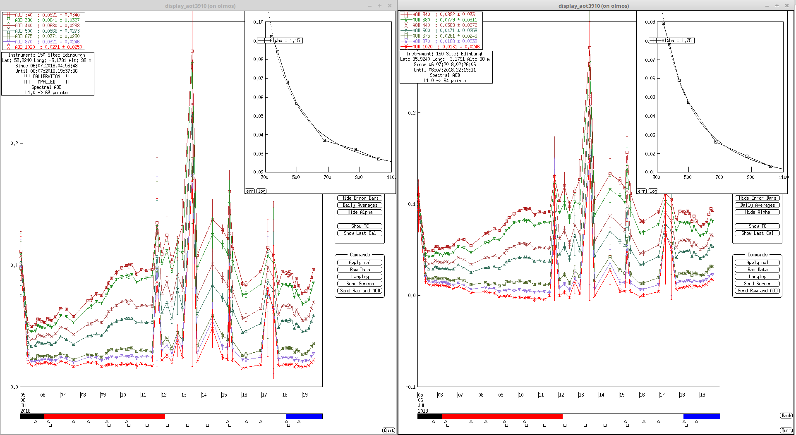Click Show TC in right window
The height and width of the screenshot is (435, 796).
pyautogui.click(x=758, y=226)
